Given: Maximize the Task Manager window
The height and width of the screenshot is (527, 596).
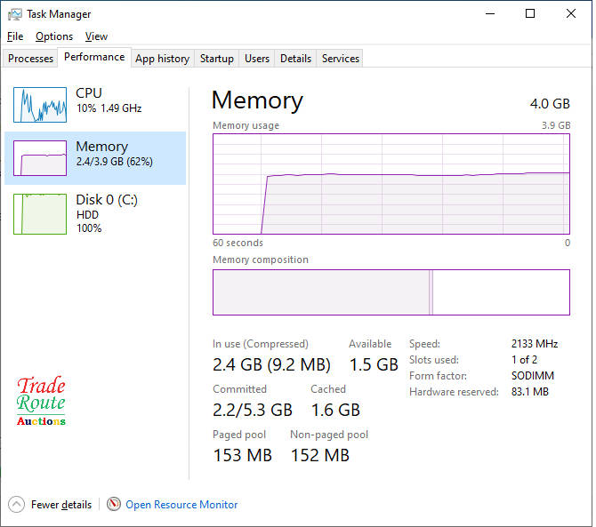Looking at the screenshot, I should (x=530, y=14).
